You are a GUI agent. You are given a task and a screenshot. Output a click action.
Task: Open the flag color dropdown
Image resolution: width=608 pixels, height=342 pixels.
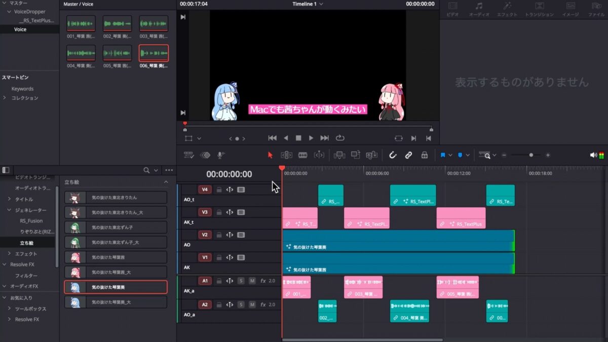click(x=450, y=155)
